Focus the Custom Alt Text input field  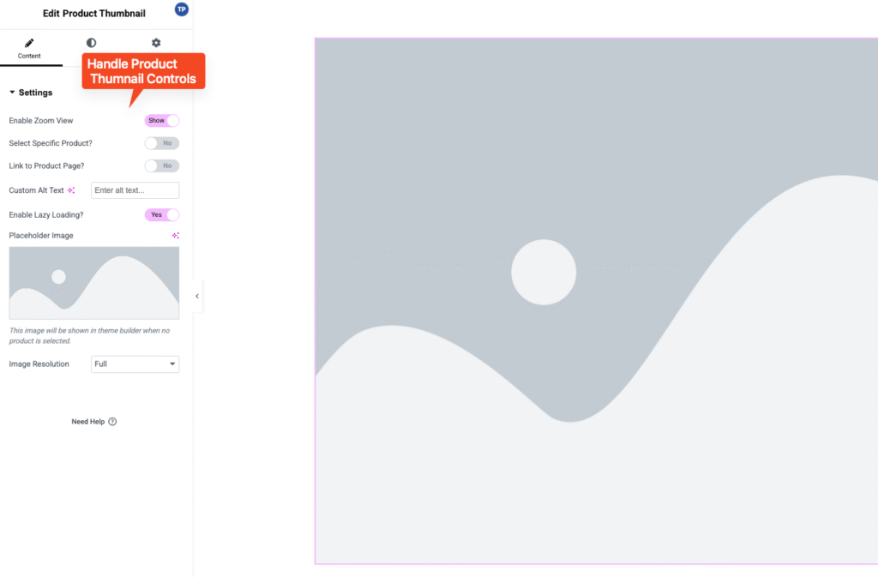(x=135, y=190)
